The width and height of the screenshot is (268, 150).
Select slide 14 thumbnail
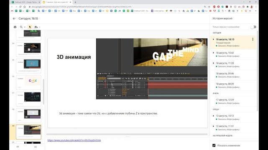click(x=28, y=49)
